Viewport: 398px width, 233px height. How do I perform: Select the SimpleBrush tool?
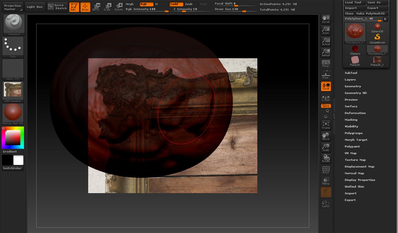point(377,38)
